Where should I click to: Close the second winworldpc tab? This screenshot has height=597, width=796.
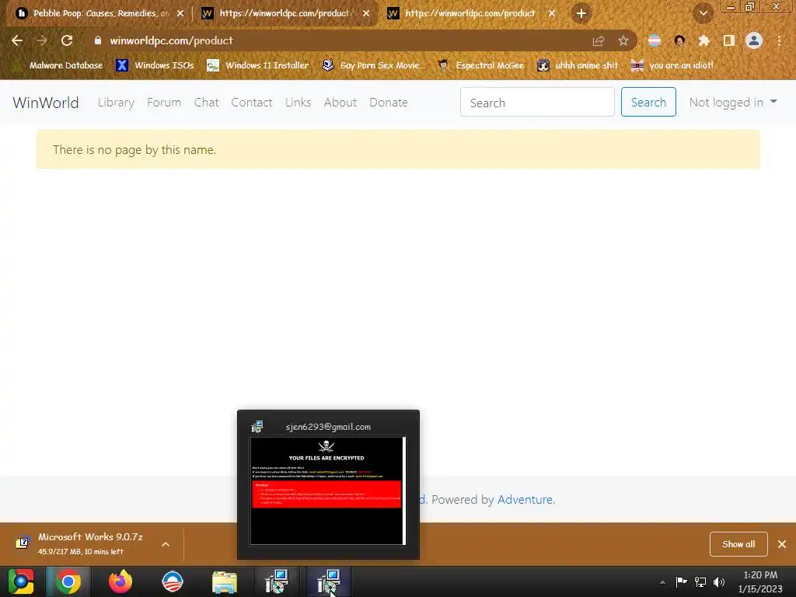pos(366,14)
